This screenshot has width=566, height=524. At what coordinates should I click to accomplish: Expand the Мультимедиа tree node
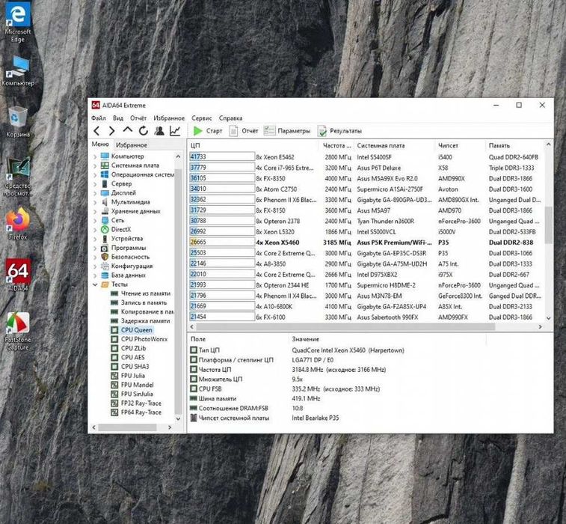tap(95, 202)
